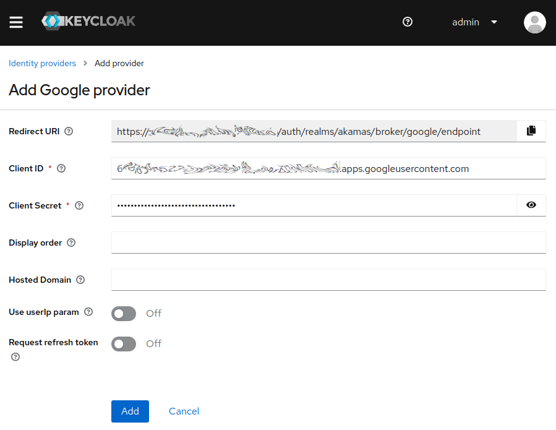Open the help question mark in header

407,22
